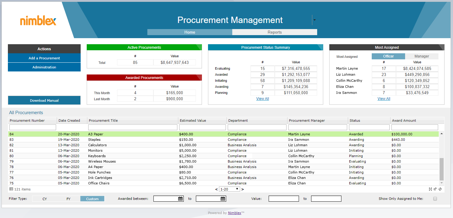Select the Custom filter type
This screenshot has width=453, height=218.
[92, 199]
